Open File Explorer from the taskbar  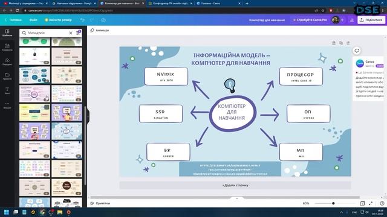(x=60, y=212)
